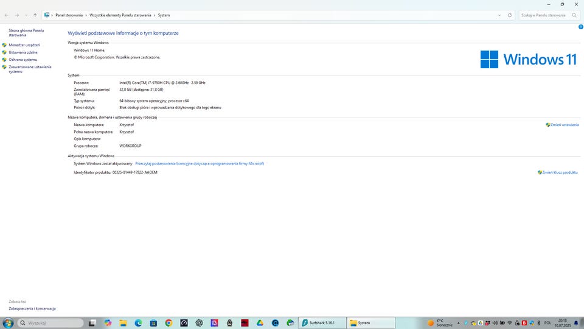
Task: Refresh the System page
Action: click(510, 15)
